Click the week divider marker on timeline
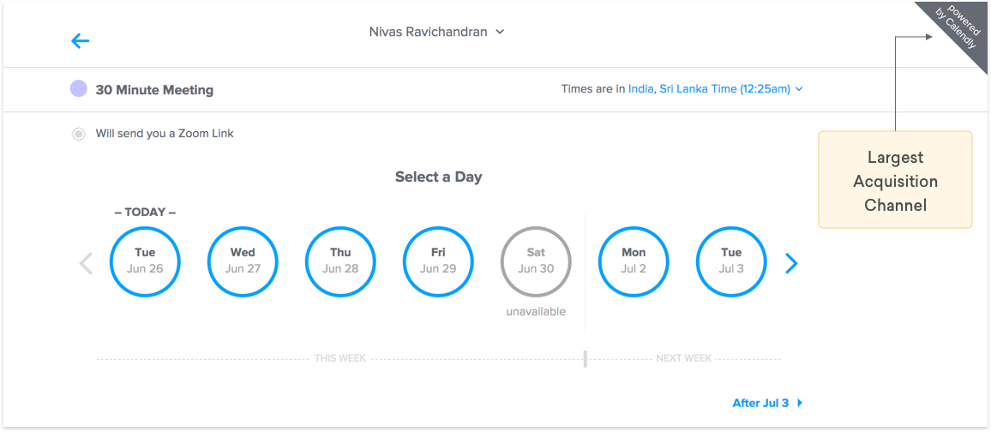Image resolution: width=991 pixels, height=432 pixels. [585, 358]
